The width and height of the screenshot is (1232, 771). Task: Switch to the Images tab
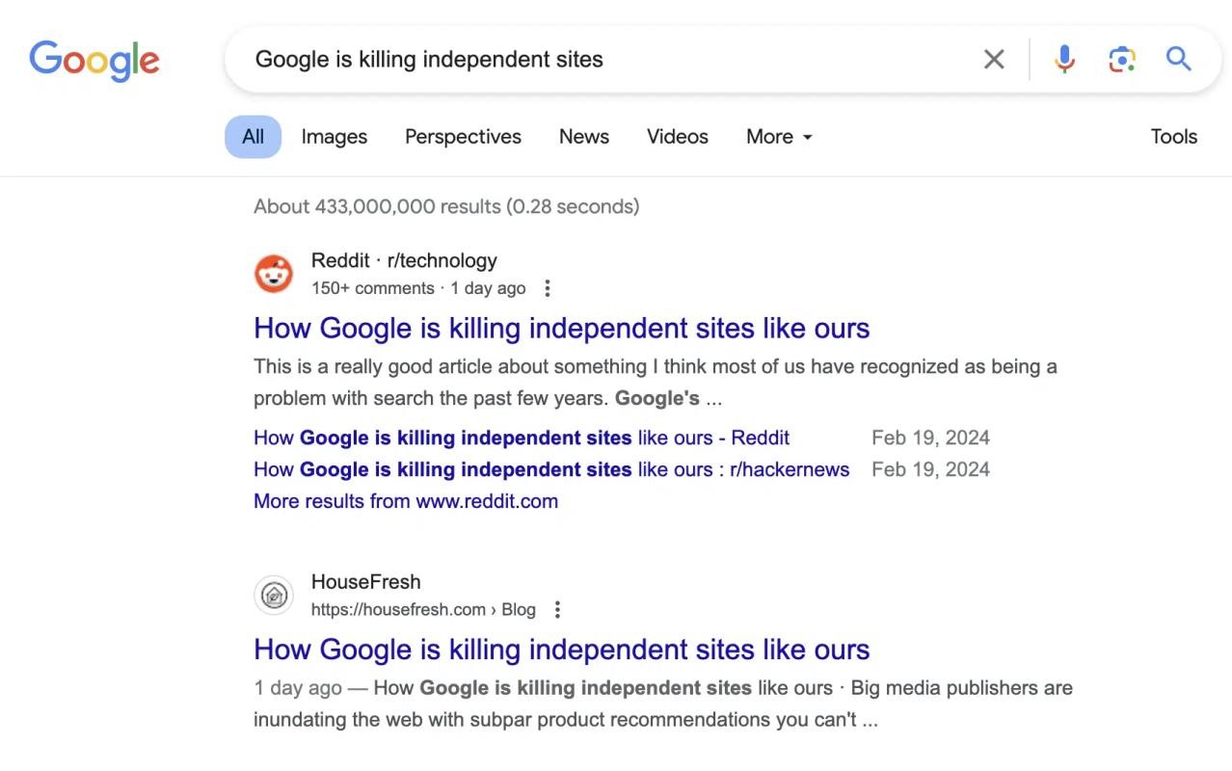point(334,137)
